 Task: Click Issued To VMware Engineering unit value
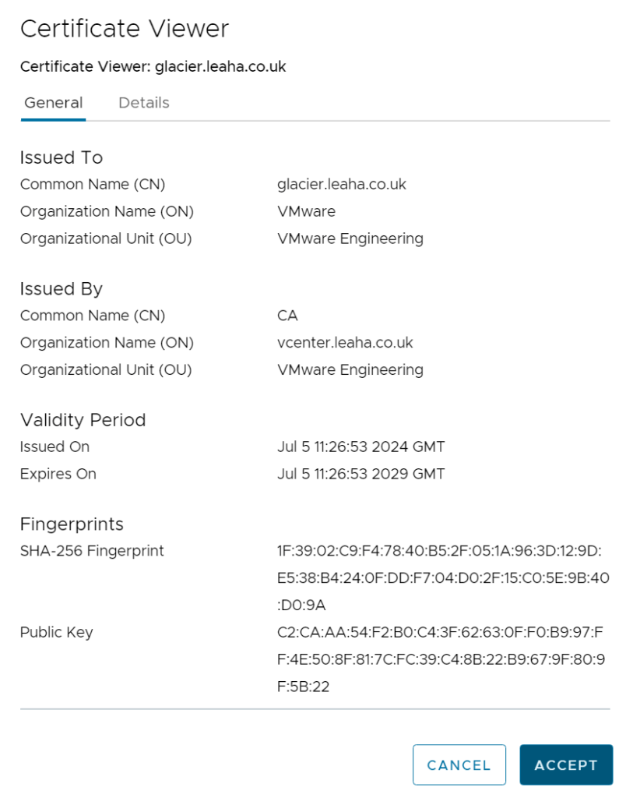pyautogui.click(x=350, y=238)
